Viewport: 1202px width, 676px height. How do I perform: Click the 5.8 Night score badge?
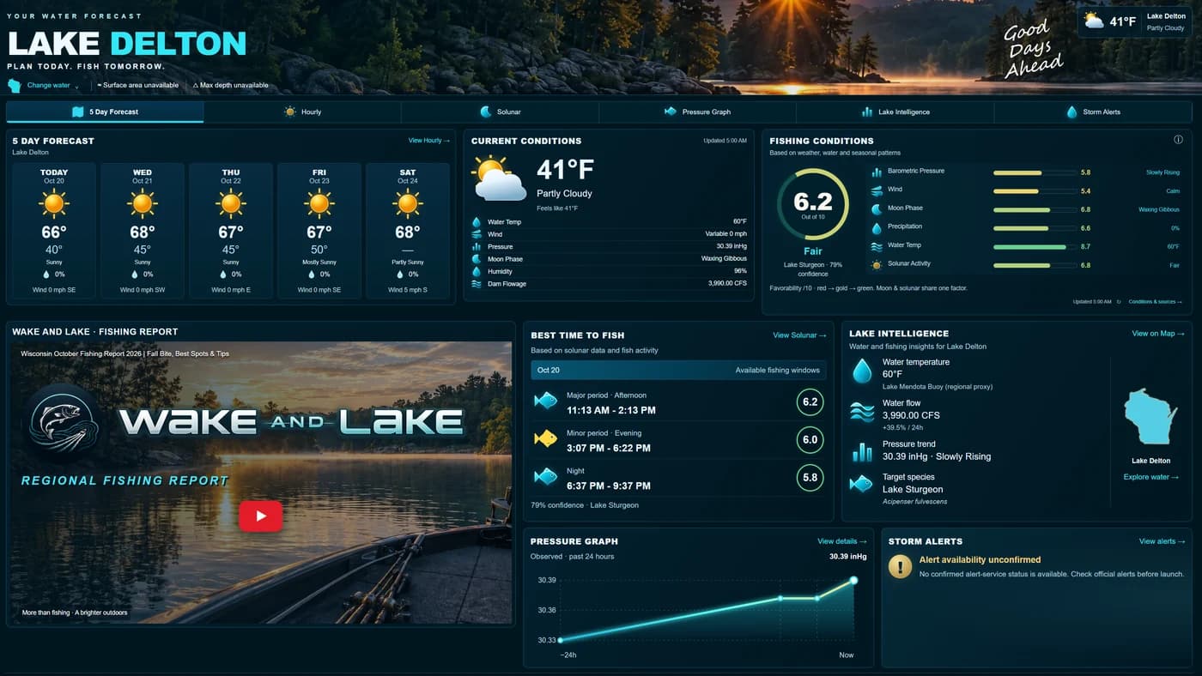pyautogui.click(x=810, y=478)
